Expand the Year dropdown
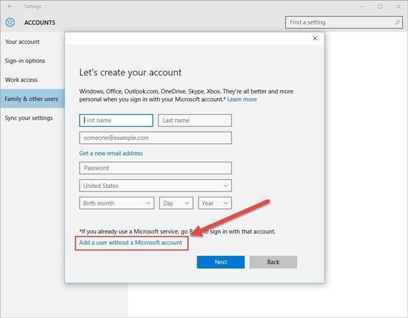The height and width of the screenshot is (318, 408). click(x=215, y=203)
